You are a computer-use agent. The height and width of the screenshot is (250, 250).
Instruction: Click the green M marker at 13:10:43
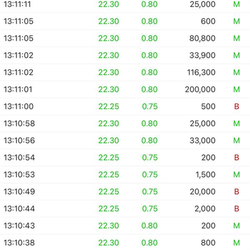(237, 226)
